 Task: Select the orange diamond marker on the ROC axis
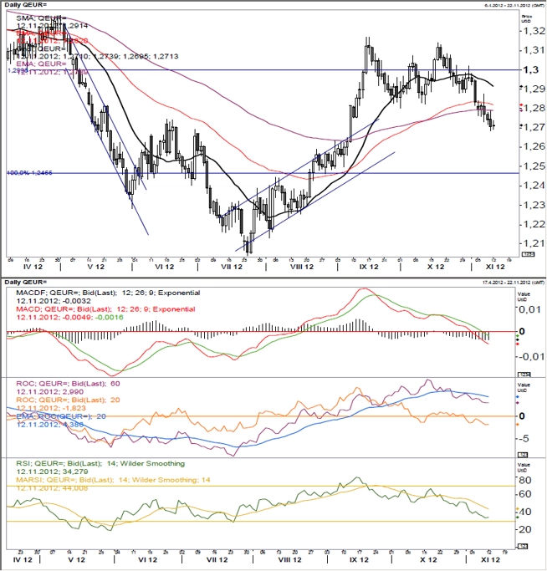pyautogui.click(x=518, y=425)
